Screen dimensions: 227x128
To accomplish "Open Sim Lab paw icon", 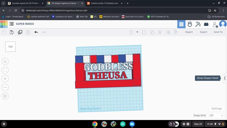I will click(190, 24).
